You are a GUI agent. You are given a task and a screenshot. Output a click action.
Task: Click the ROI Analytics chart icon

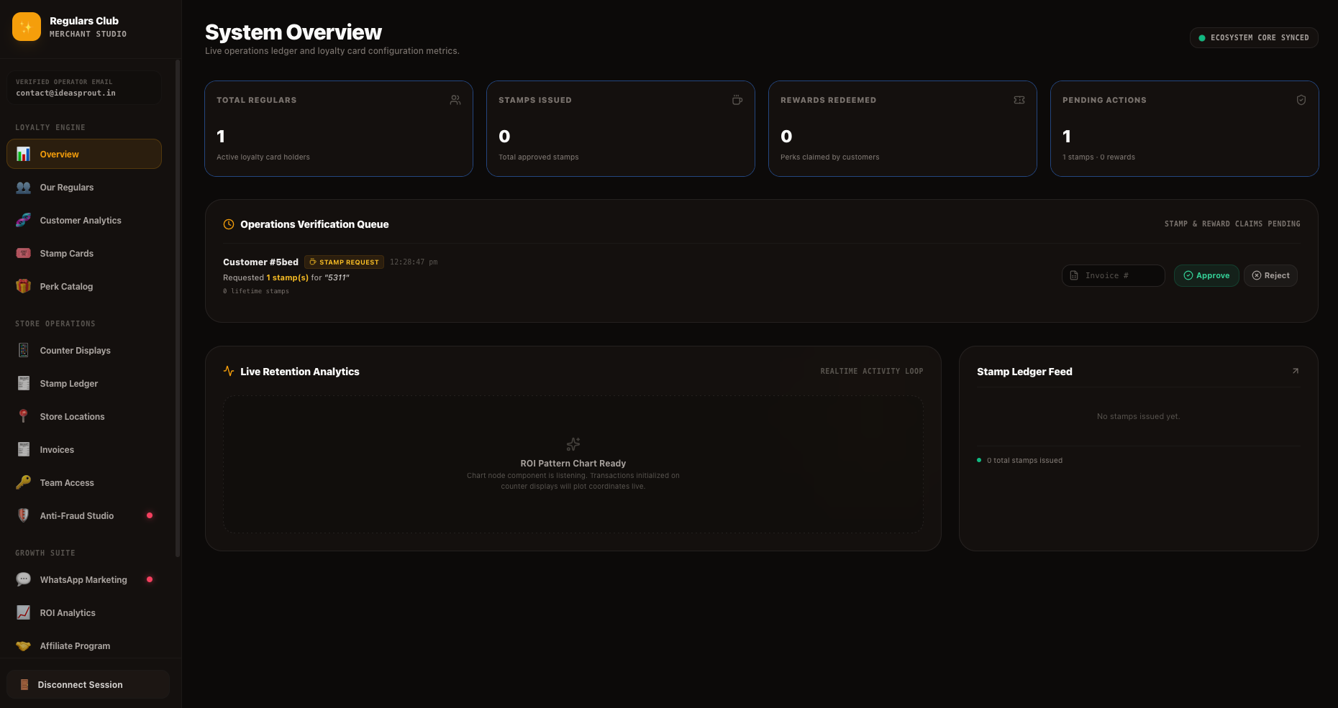click(24, 612)
